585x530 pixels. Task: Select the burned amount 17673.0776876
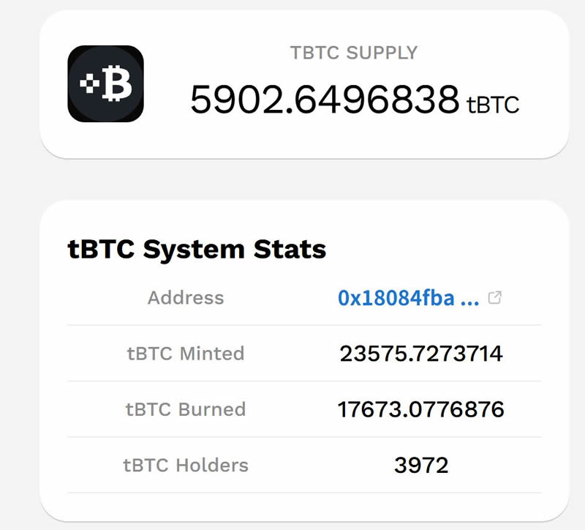pos(421,409)
